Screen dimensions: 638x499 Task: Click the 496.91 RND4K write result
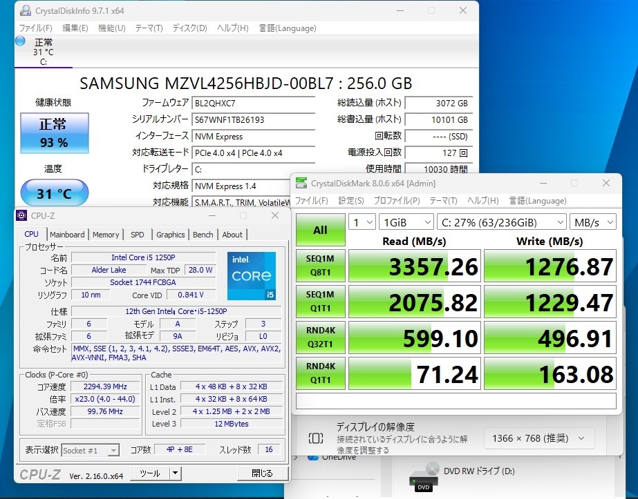[550, 337]
